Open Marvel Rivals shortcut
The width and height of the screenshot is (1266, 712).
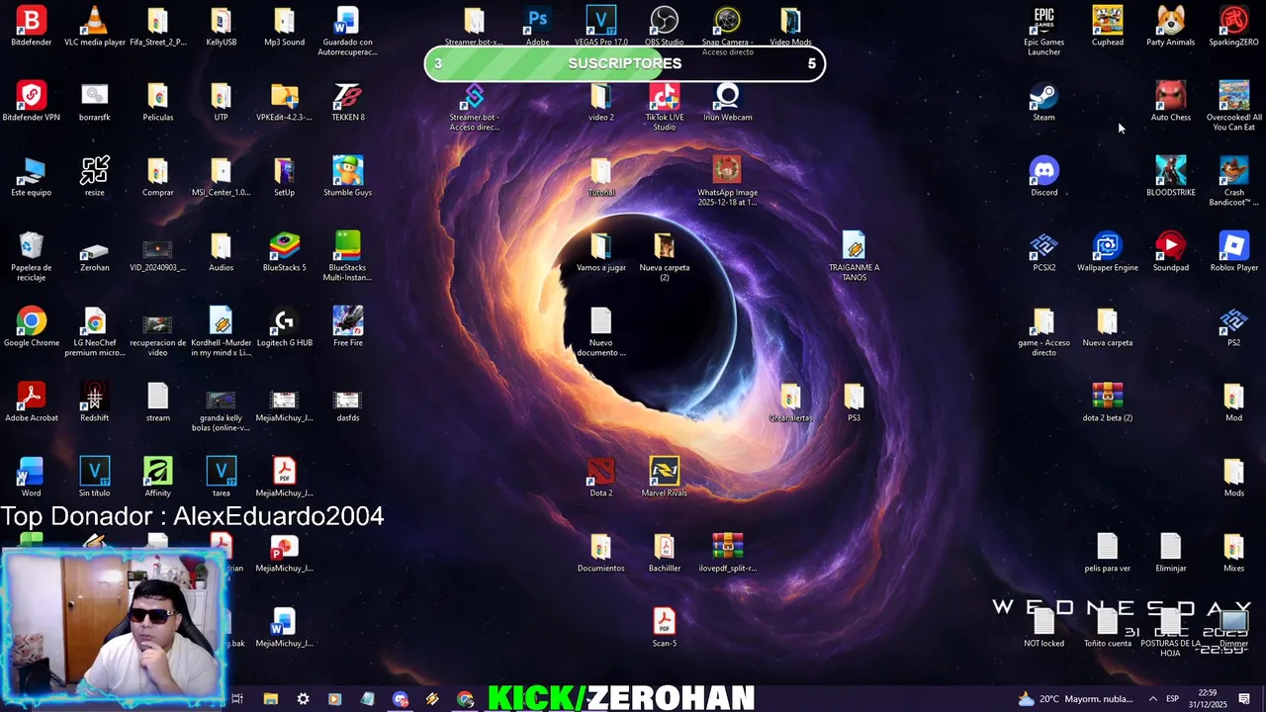point(665,478)
